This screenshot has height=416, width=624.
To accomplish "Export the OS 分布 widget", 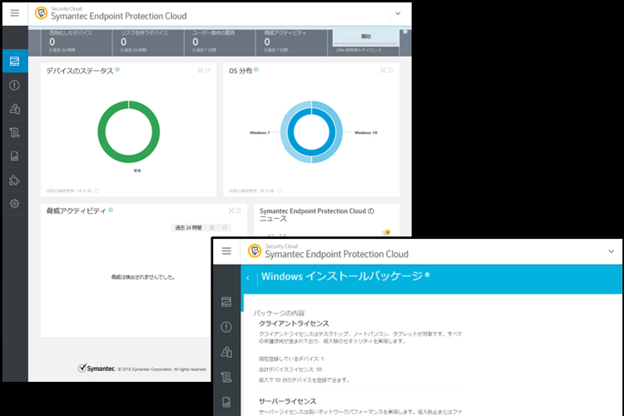I will click(390, 70).
